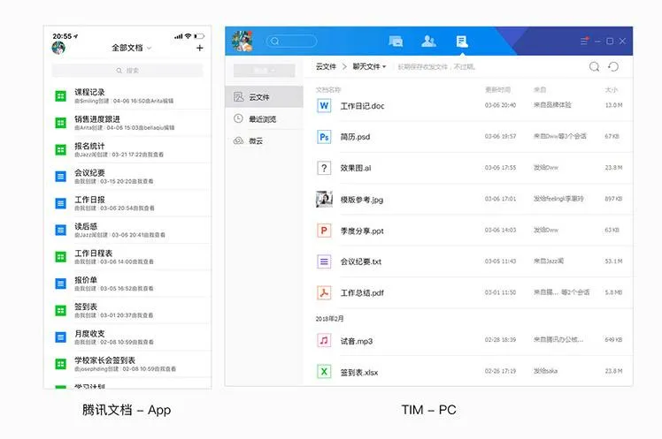Screen dimensions: 662x439
Task: Open the messages tab icon in TIM
Action: [396, 42]
